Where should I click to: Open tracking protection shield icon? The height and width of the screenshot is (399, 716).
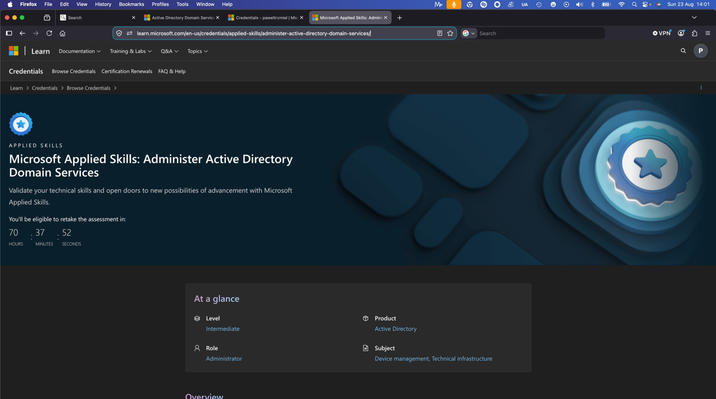(119, 33)
